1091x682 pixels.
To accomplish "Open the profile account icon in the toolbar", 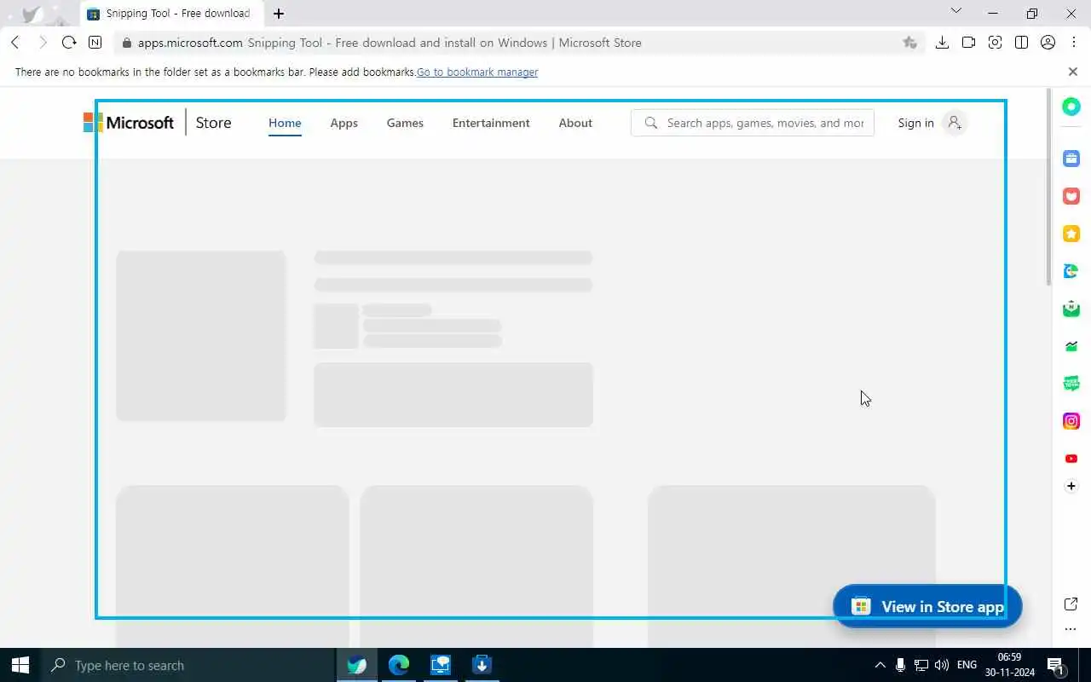I will (x=1048, y=43).
